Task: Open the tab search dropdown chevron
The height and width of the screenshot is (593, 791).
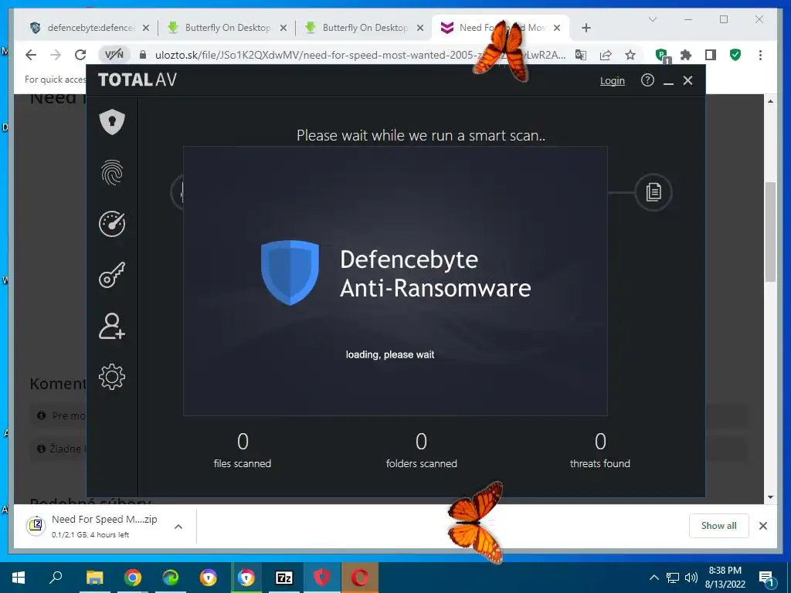Action: [652, 19]
